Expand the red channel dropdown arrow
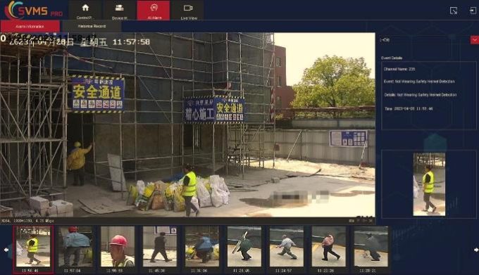The height and width of the screenshot is (275, 479). pos(474,40)
